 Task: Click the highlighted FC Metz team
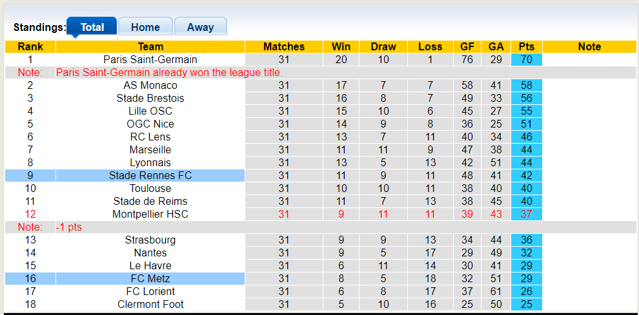coord(150,278)
